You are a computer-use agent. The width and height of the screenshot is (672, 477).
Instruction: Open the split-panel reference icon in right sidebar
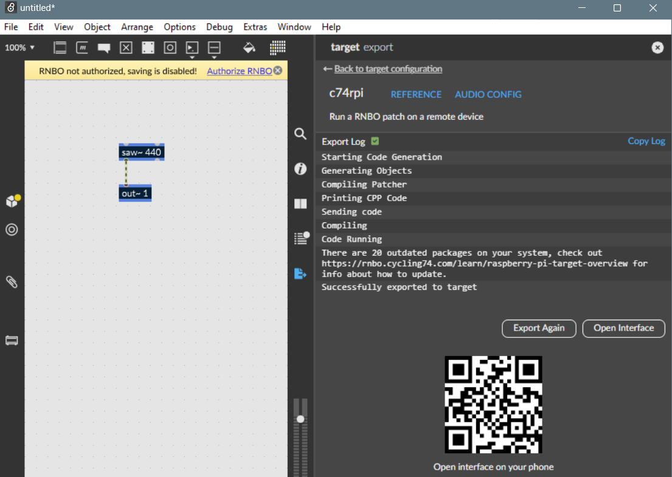pos(300,204)
